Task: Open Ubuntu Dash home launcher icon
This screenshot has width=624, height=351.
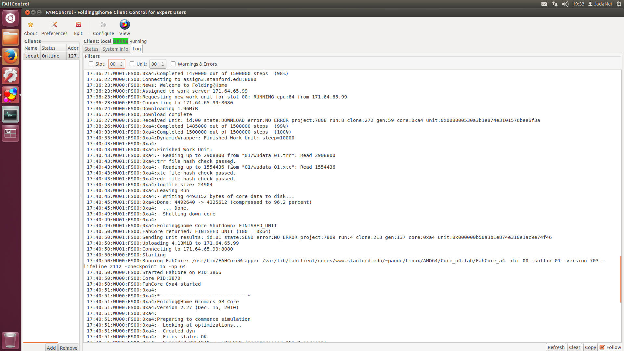Action: pos(10,18)
